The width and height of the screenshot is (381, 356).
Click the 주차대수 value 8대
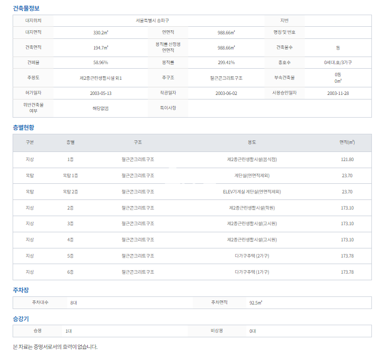pos(74,302)
